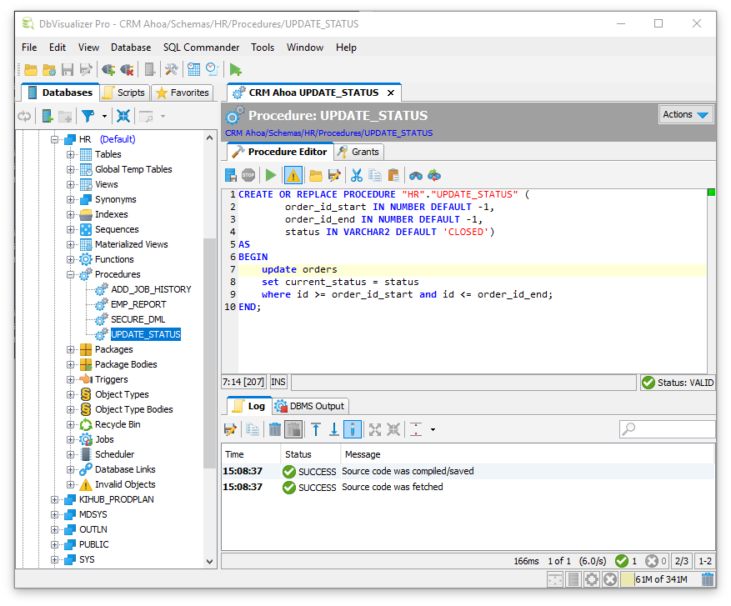Switch to the Grants tab
731x606 pixels.
pyautogui.click(x=358, y=152)
